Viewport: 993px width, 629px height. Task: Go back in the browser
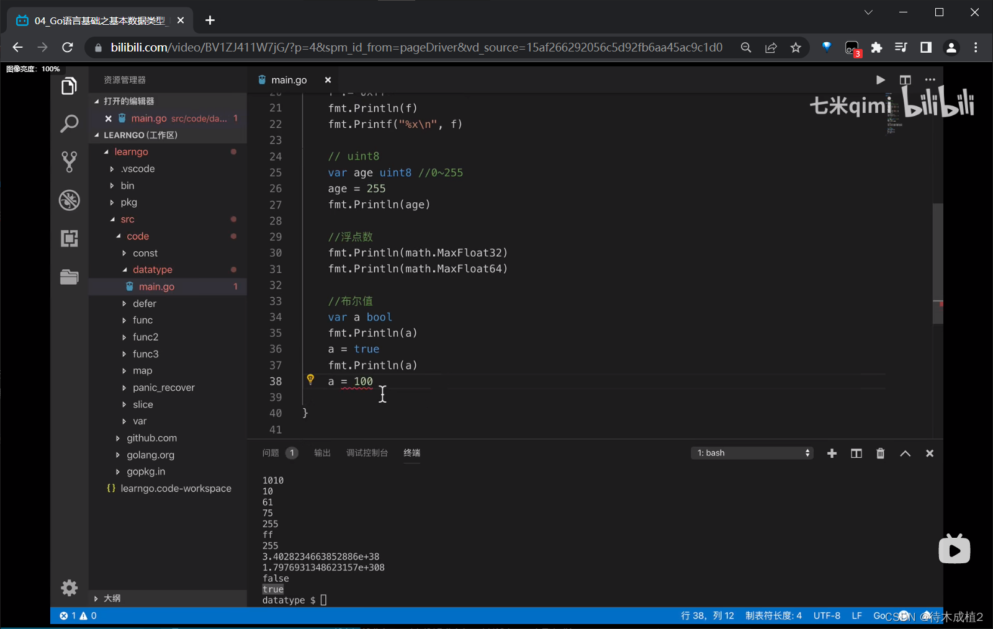(17, 47)
